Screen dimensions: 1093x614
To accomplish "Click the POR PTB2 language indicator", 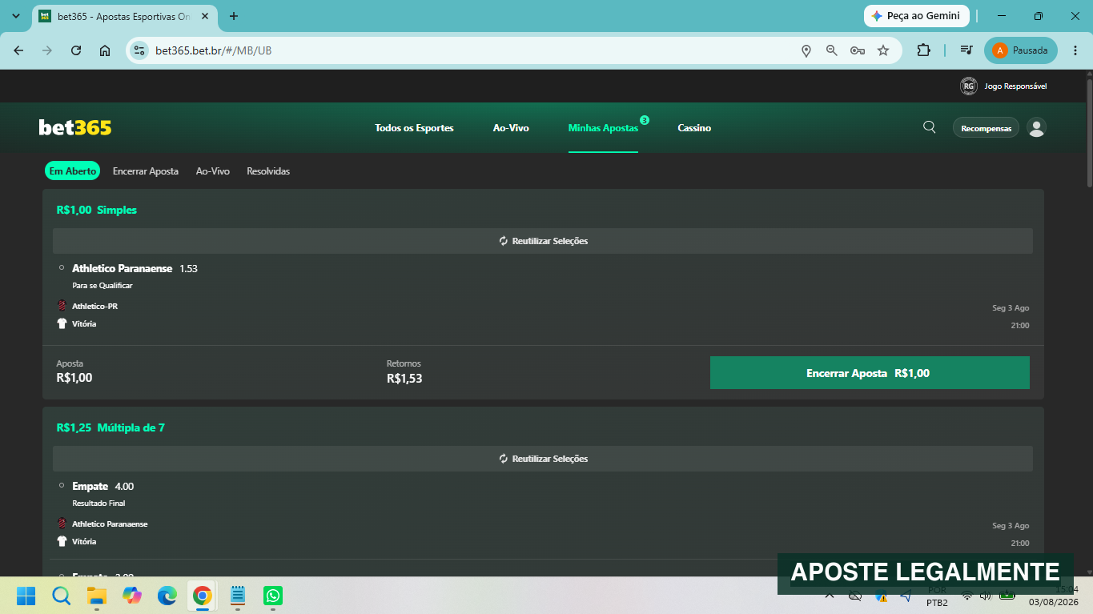I will [x=938, y=597].
